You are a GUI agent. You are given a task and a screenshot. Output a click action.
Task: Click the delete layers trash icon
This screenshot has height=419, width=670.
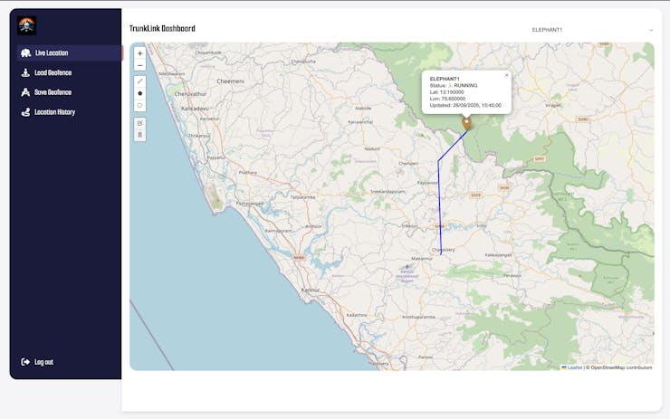point(139,135)
